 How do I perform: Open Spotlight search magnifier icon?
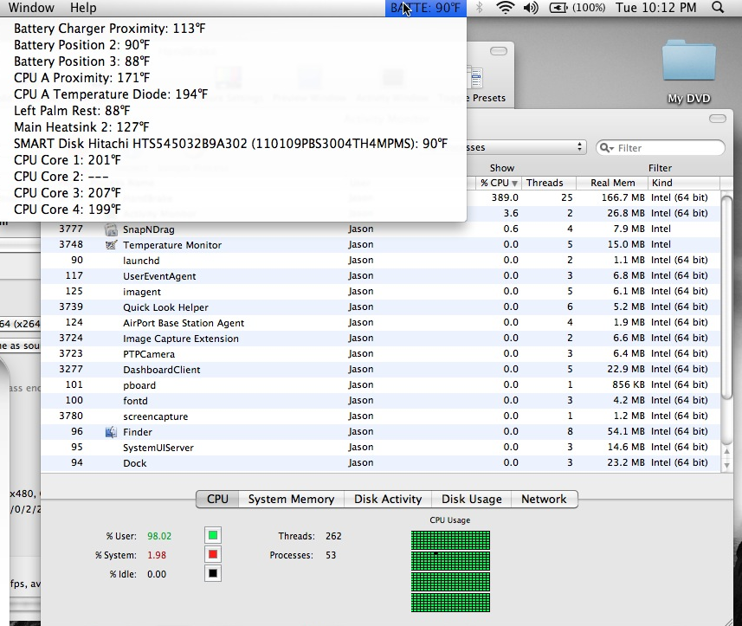point(718,8)
